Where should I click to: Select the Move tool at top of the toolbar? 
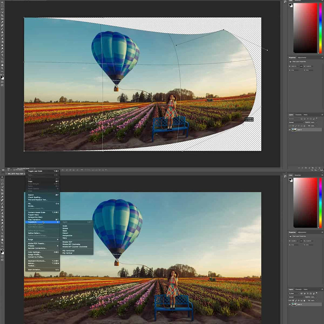(x=2, y=3)
